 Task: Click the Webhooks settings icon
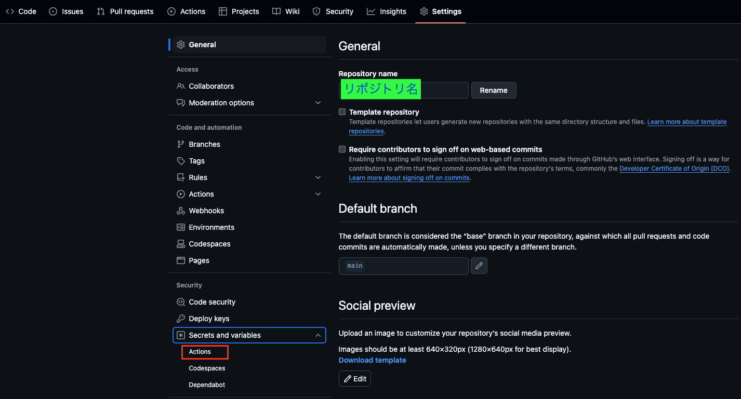click(181, 211)
